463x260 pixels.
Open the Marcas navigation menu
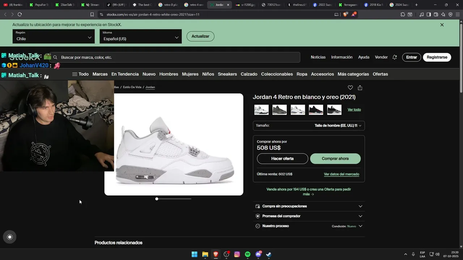[100, 74]
